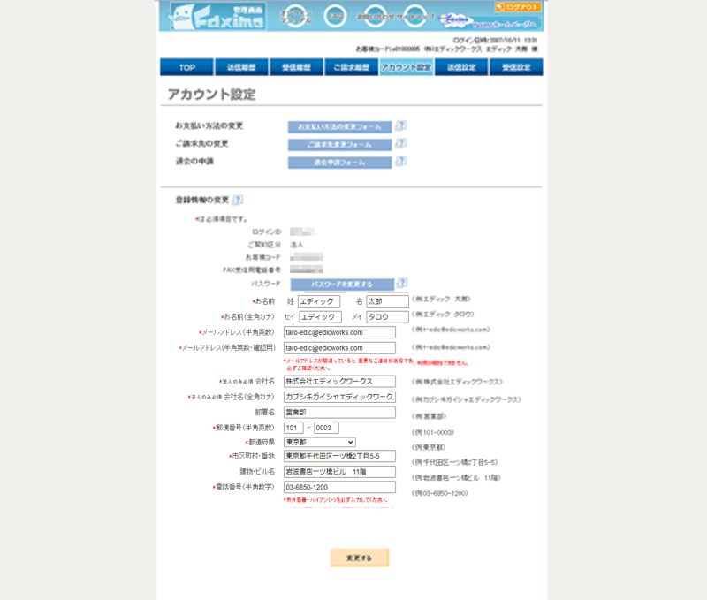Click the 姓 field containing エディック
The image size is (707, 600).
click(319, 301)
